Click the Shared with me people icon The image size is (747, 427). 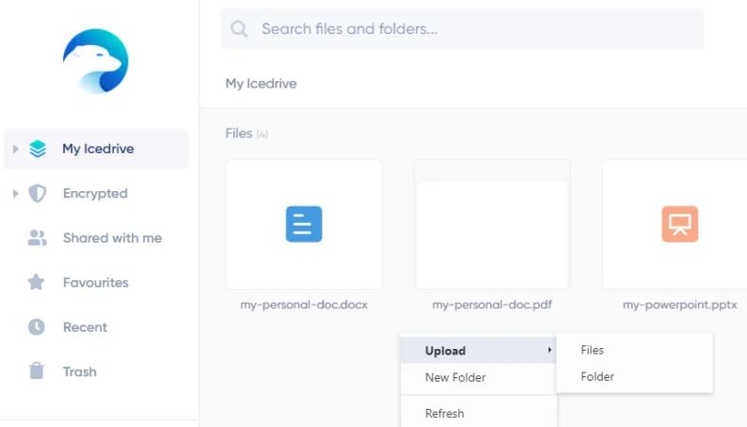[x=37, y=238]
